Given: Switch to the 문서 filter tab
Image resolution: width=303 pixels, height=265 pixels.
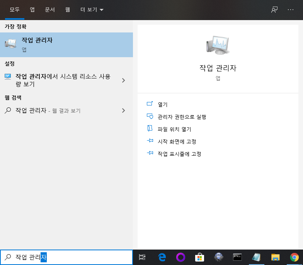Looking at the screenshot, I should click(49, 9).
